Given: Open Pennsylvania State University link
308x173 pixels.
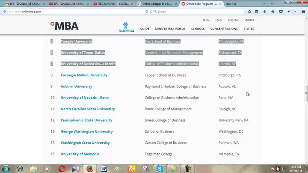Looking at the screenshot, I should tap(86, 120).
